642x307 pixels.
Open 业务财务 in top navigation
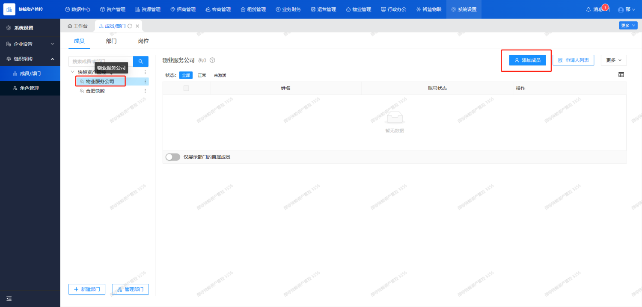pyautogui.click(x=288, y=9)
